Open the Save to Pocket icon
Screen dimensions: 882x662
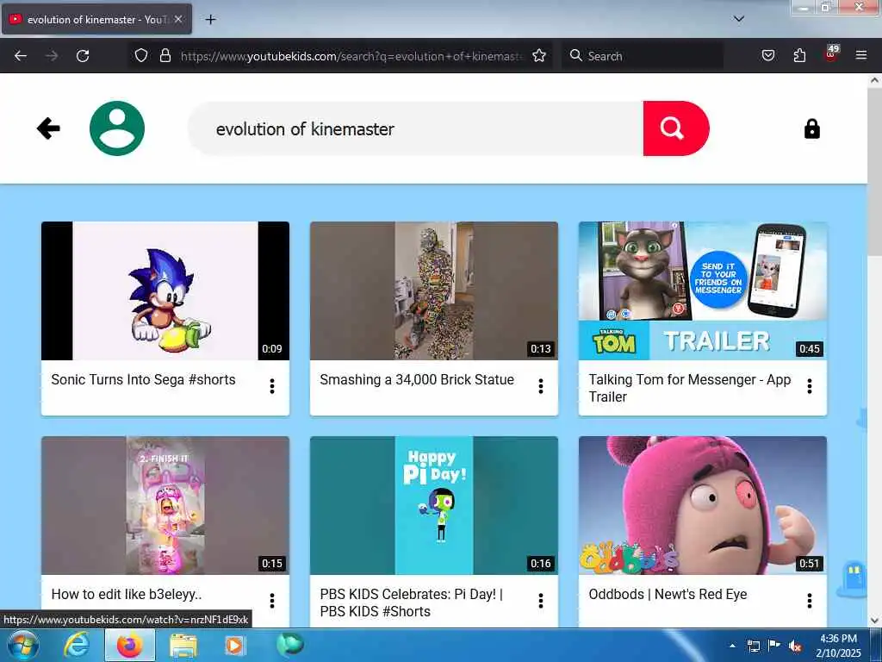coord(767,55)
